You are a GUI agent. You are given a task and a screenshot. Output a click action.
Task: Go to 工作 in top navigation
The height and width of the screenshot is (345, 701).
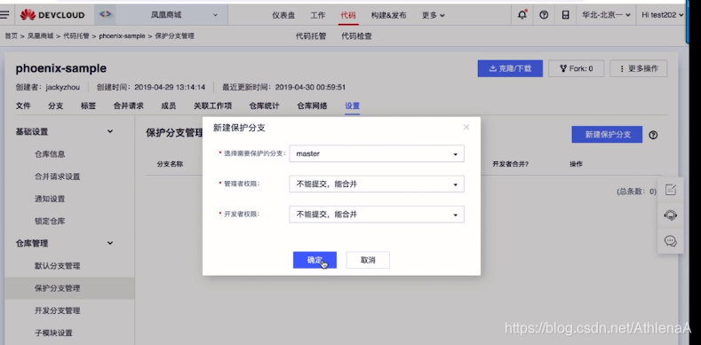tap(318, 15)
